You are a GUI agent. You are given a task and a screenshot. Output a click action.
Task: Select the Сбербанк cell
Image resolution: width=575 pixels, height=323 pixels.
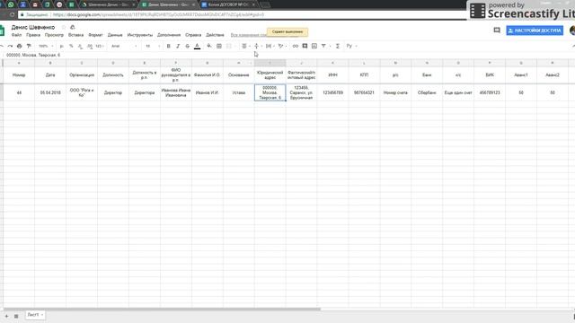pyautogui.click(x=427, y=92)
